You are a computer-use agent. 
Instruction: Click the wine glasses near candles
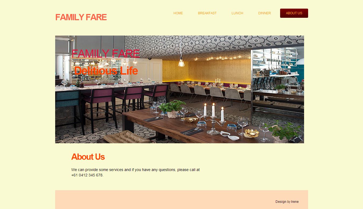tap(242, 125)
